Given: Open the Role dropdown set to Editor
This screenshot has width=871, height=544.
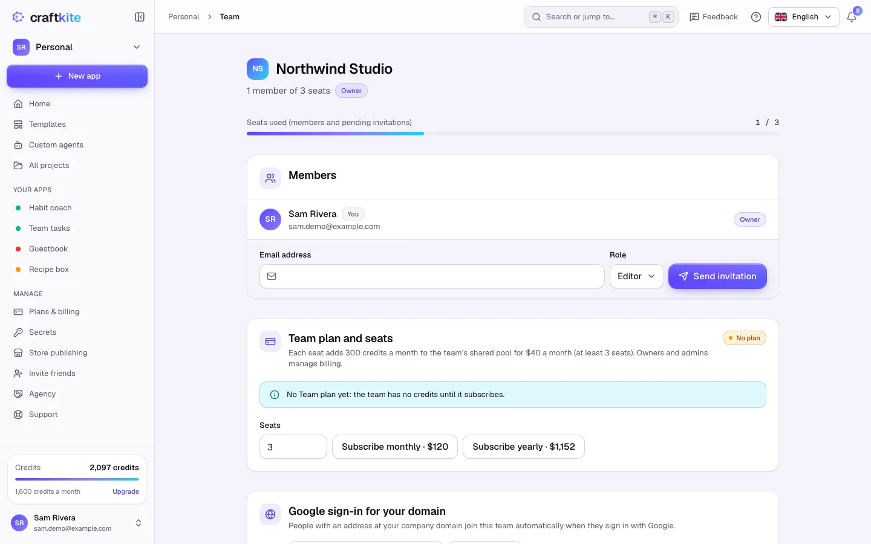Looking at the screenshot, I should pyautogui.click(x=636, y=276).
